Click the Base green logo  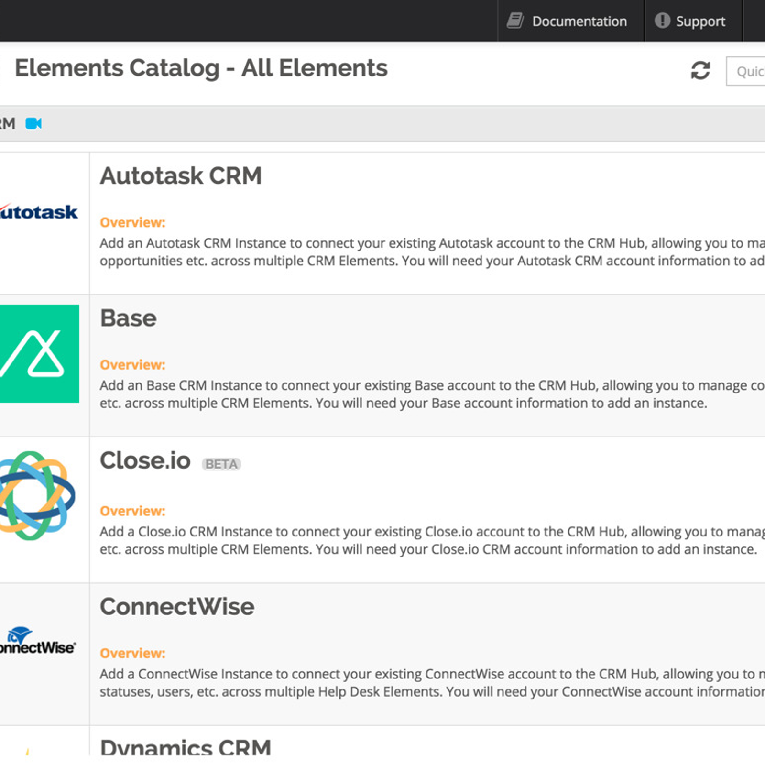tap(39, 353)
